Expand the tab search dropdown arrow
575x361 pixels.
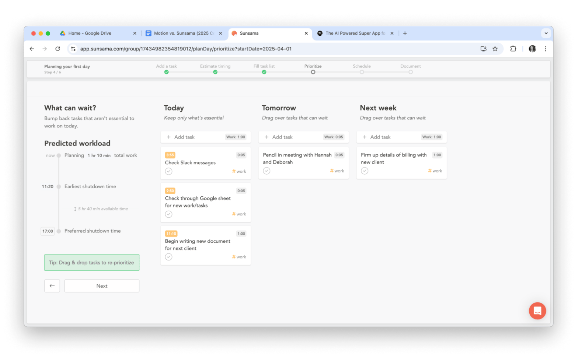(x=546, y=33)
